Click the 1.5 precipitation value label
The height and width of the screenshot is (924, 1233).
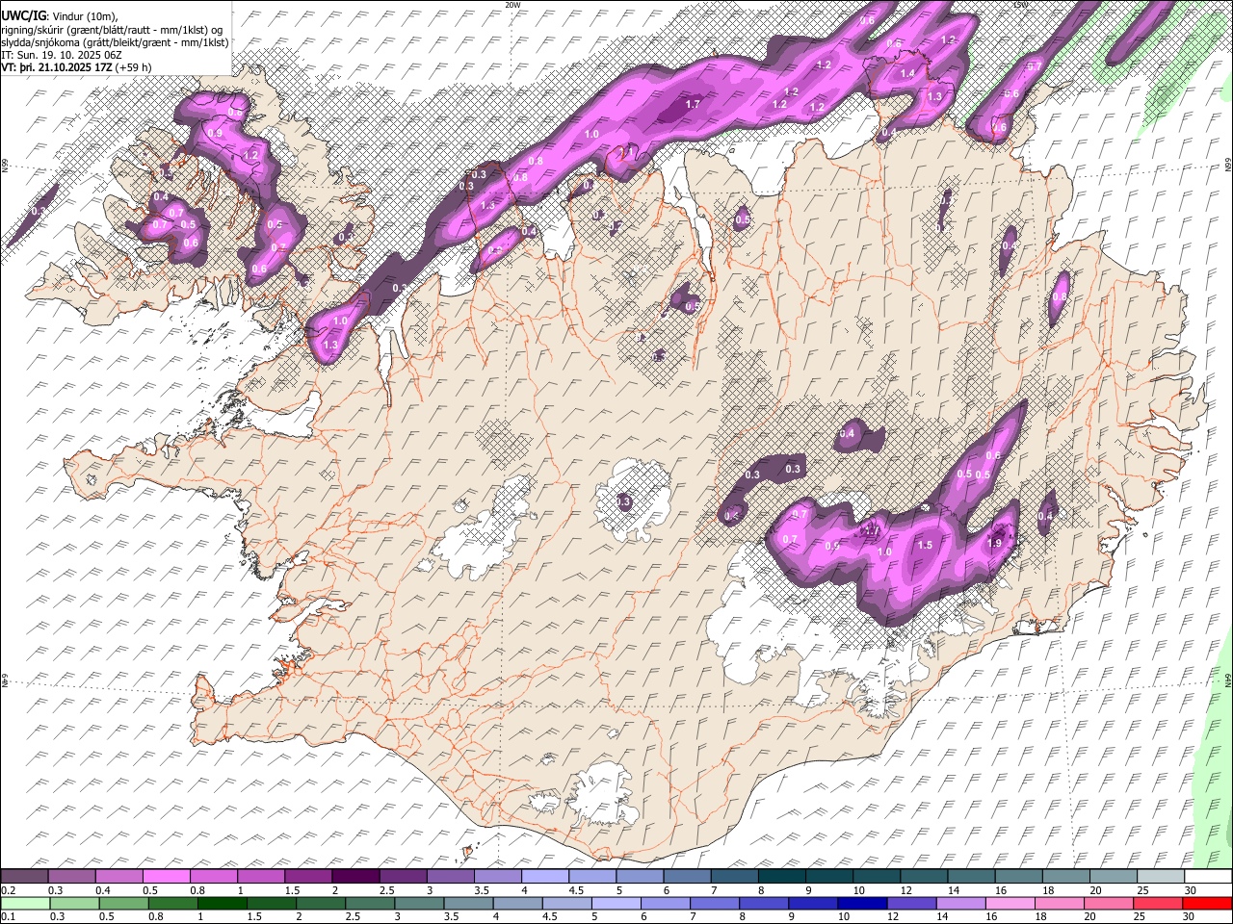[x=925, y=545]
